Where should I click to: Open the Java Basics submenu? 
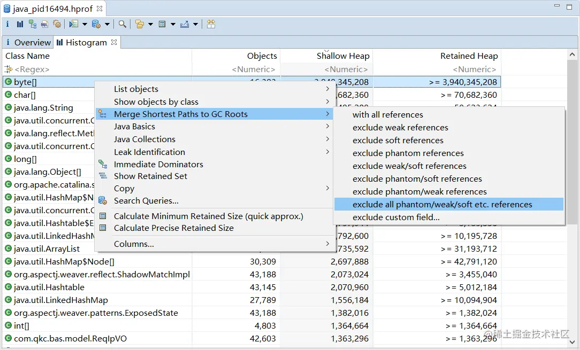(x=215, y=127)
